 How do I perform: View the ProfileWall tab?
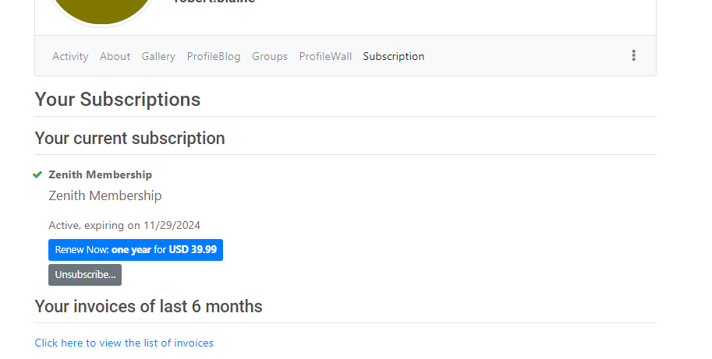tap(325, 56)
